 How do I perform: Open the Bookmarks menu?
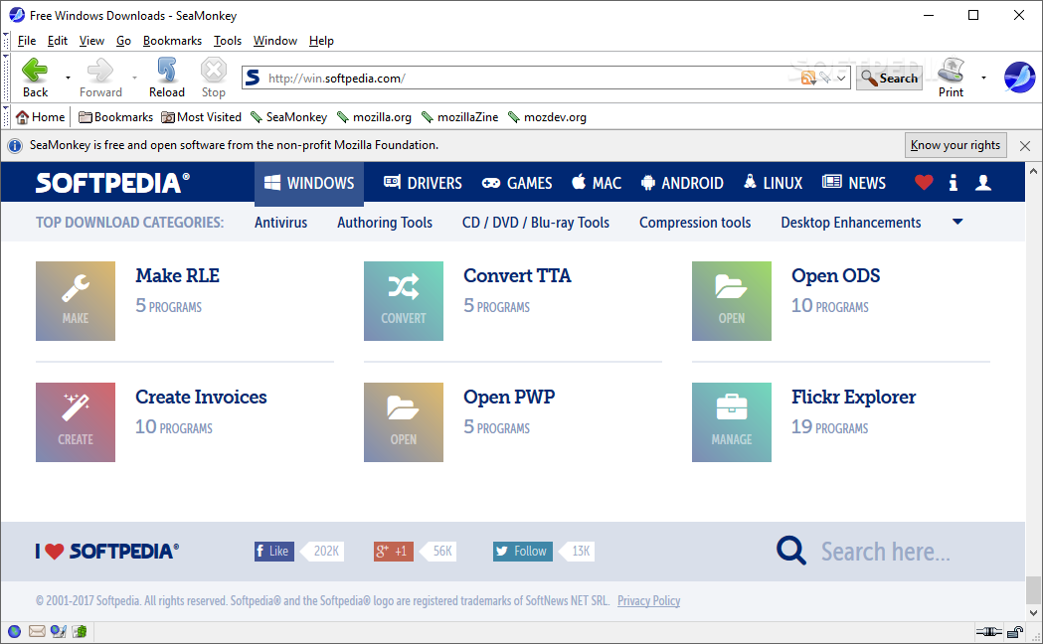pyautogui.click(x=172, y=41)
